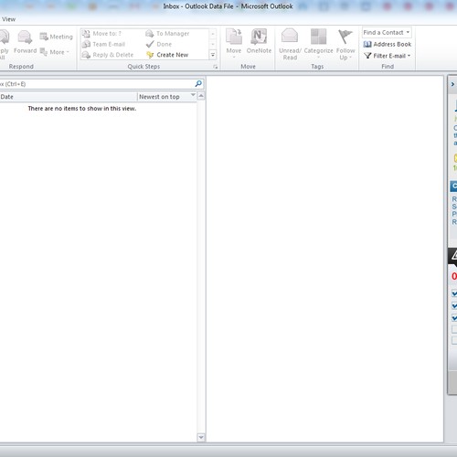Click the inbox search field
457x457 pixels.
(97, 84)
